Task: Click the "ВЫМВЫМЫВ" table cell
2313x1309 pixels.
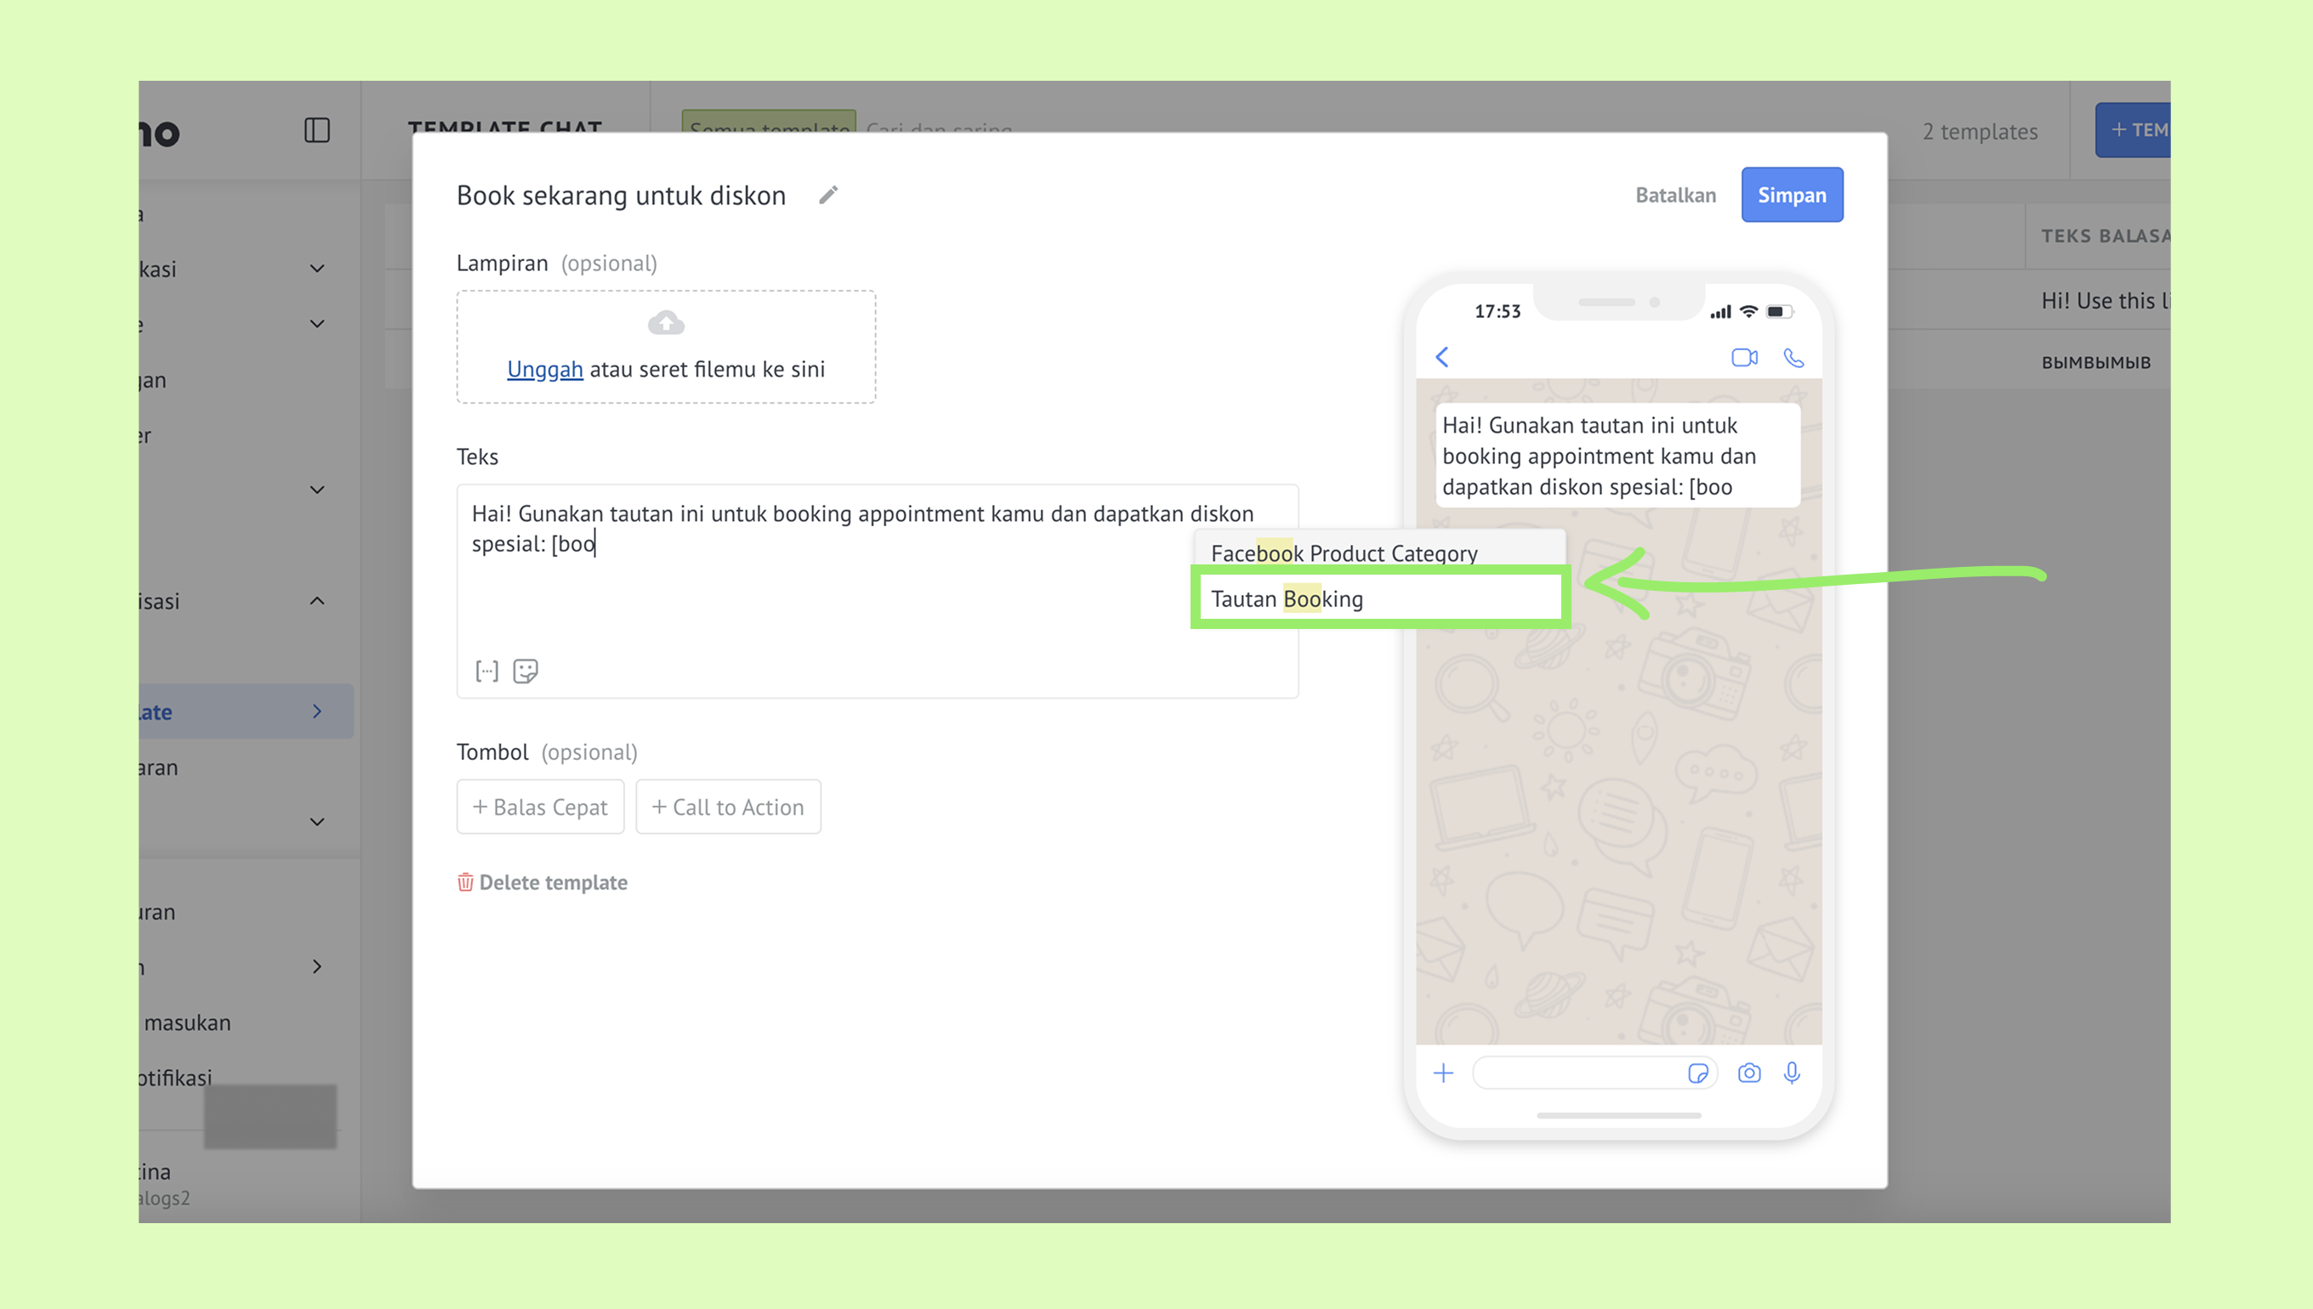Action: (x=2096, y=362)
